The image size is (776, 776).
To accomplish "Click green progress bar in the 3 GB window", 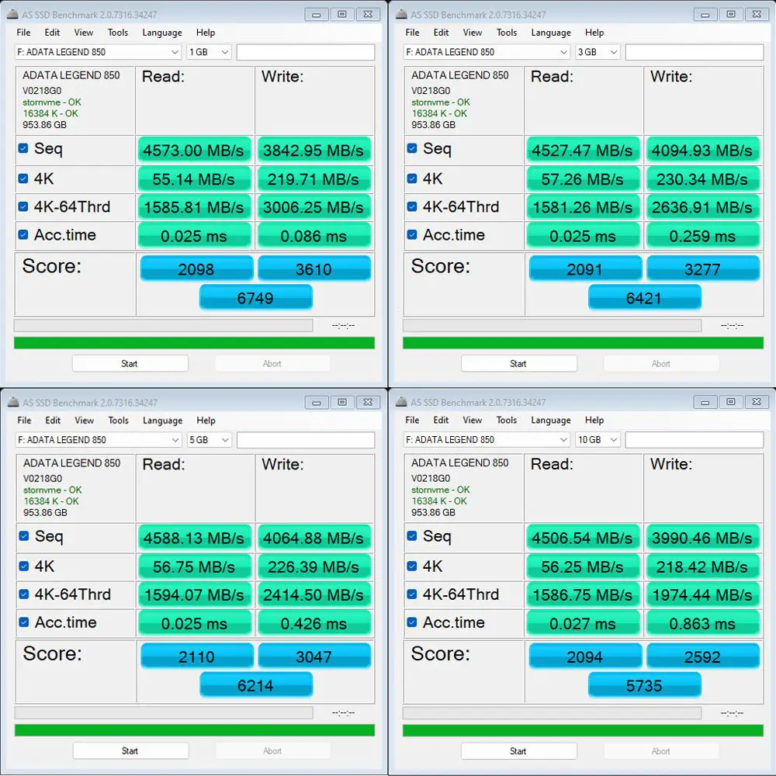I will [x=583, y=343].
